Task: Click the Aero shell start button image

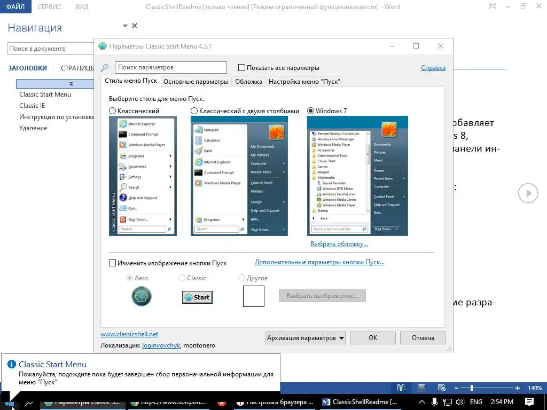Action: 141,296
